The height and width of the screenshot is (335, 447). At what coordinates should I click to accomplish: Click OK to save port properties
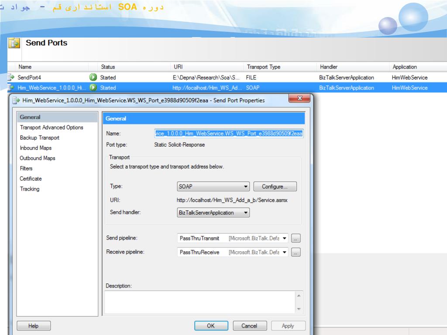pos(211,326)
